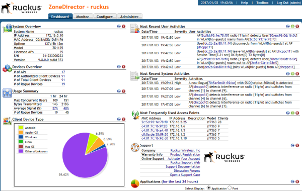Viewport: 302px width, 191px height.
Task: Close the Support widget
Action: tap(297, 145)
